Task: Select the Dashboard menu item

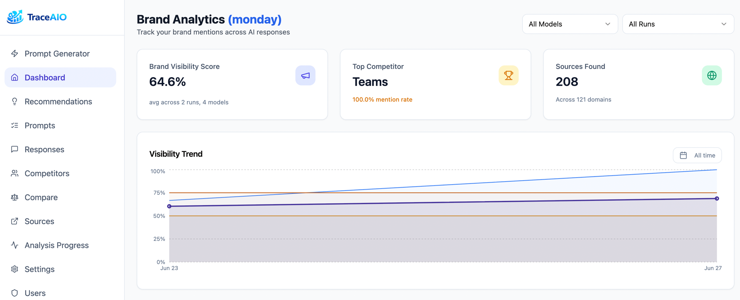Action: (60, 77)
